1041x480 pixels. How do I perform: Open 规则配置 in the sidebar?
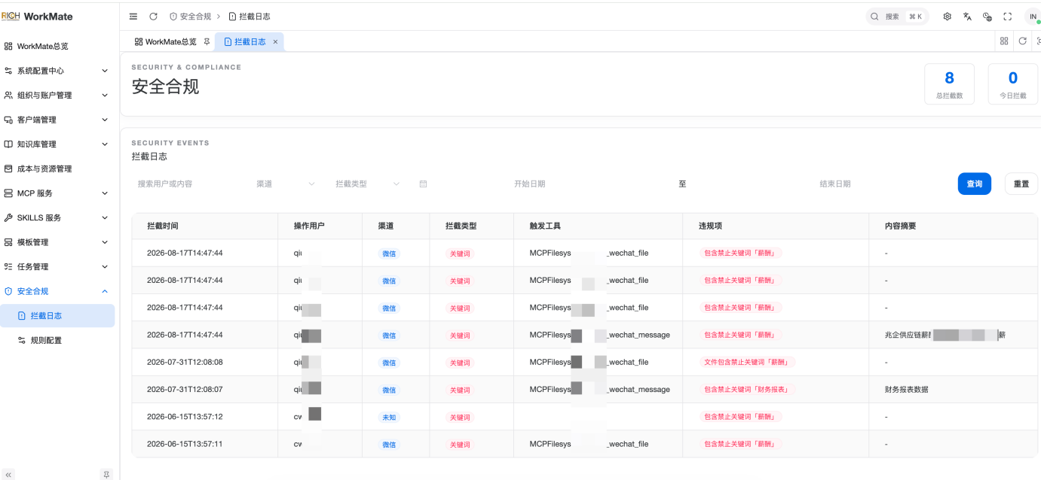click(x=57, y=340)
